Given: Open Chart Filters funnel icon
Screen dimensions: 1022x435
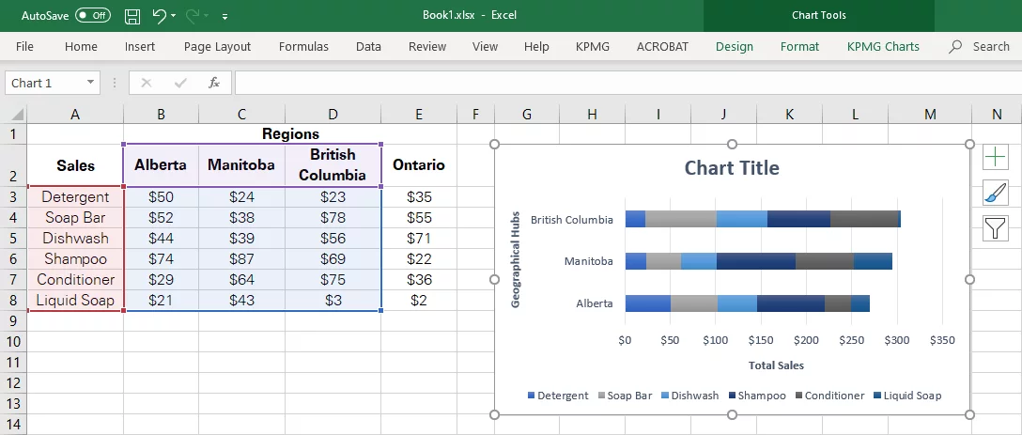Looking at the screenshot, I should (x=996, y=228).
